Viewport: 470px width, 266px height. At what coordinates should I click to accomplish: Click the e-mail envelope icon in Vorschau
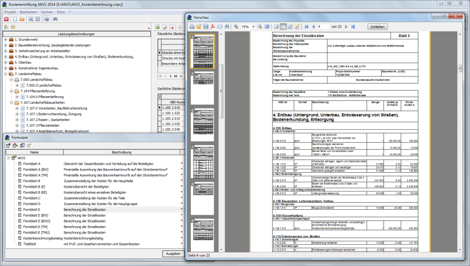click(219, 27)
